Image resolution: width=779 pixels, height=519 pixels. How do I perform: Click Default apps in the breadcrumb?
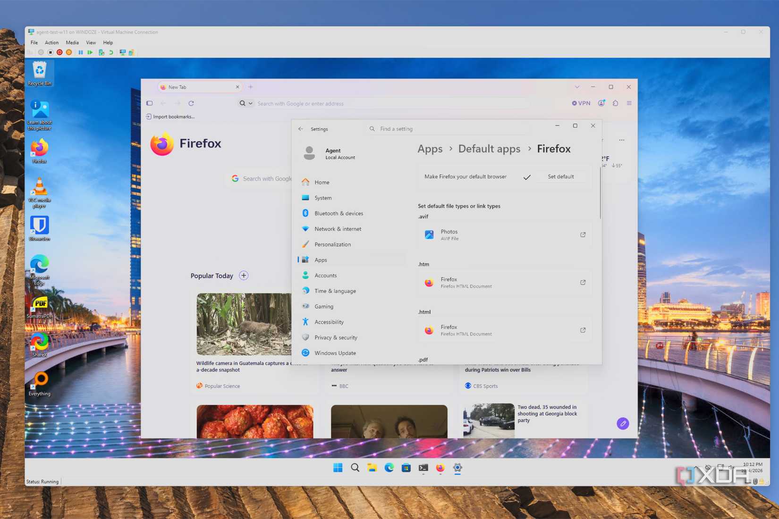[x=489, y=149]
